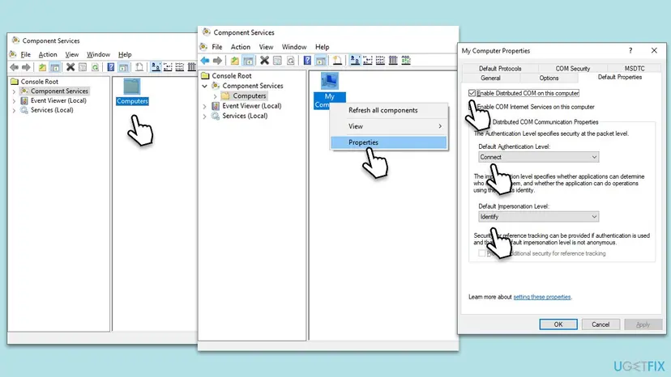The image size is (671, 377).
Task: Click Detail view columns icon in window with My Computer
Action: pyautogui.click(x=393, y=60)
